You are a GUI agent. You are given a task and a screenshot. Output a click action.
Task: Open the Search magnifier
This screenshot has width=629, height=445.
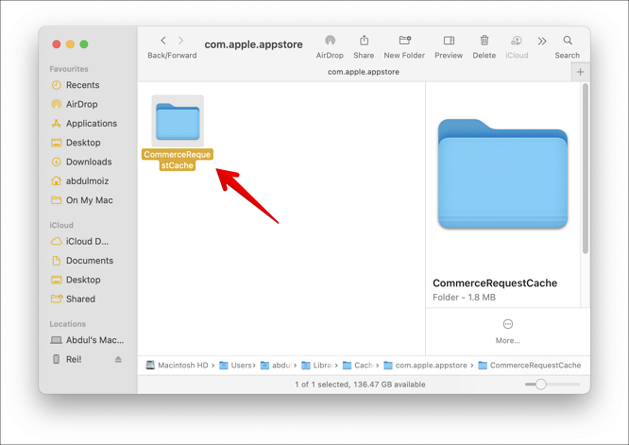(x=568, y=42)
